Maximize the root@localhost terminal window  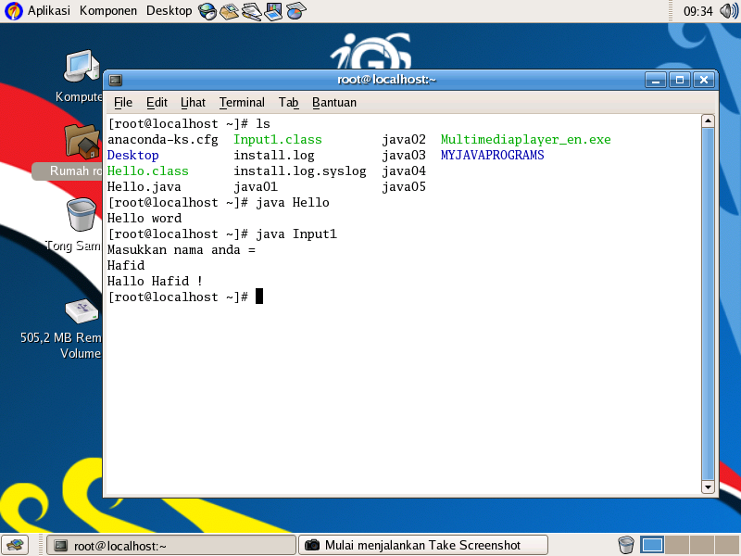pos(680,80)
